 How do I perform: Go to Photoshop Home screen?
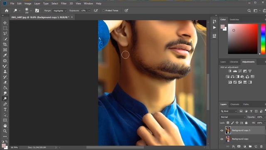7,11
